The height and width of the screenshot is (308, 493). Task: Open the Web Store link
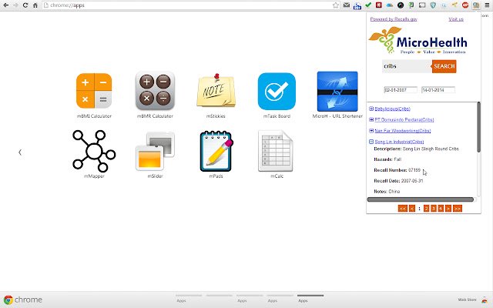coord(467,300)
